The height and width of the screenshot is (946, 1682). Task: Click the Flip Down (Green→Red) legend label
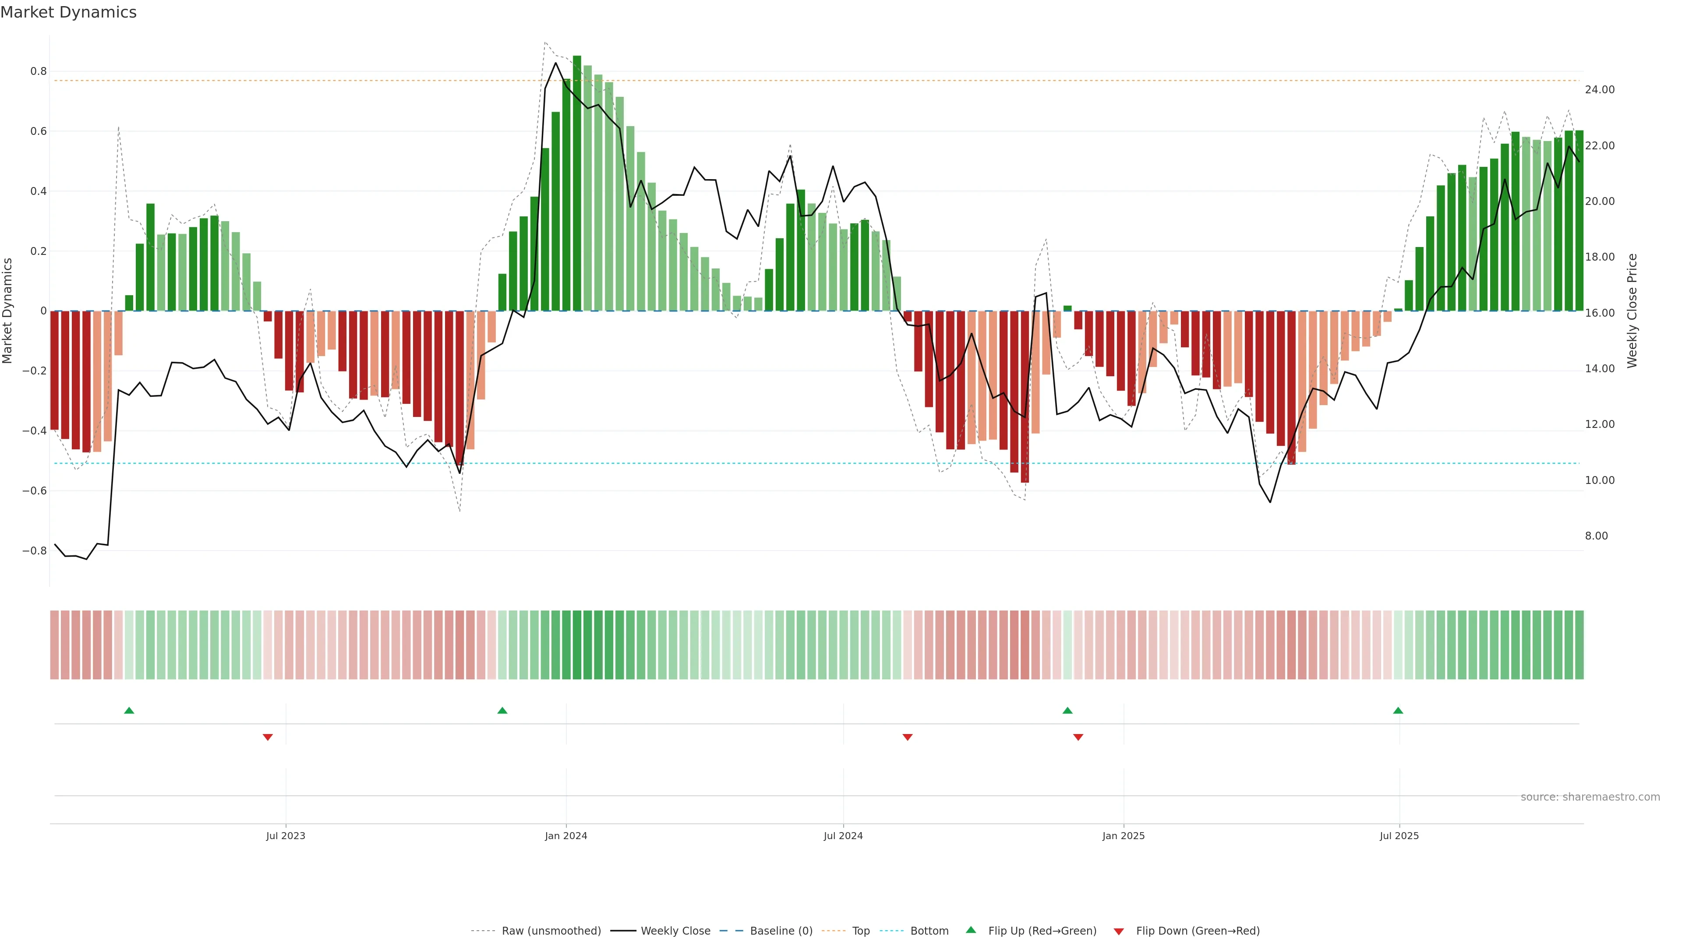click(1198, 931)
